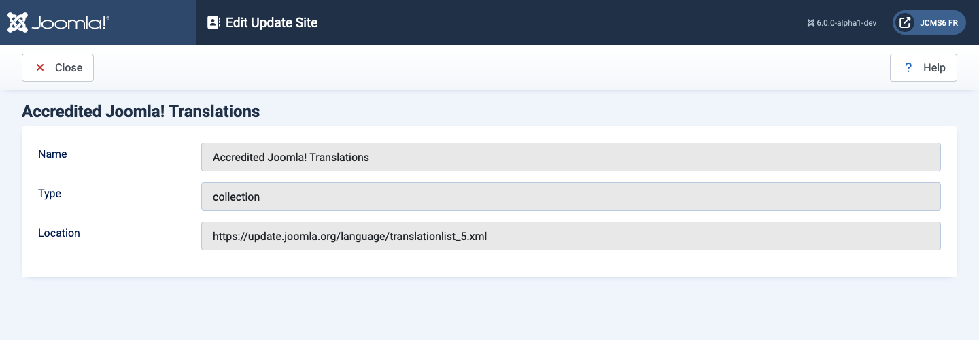Click the question mark icon on the Help button
Viewport: 979px width, 340px height.
pos(908,67)
